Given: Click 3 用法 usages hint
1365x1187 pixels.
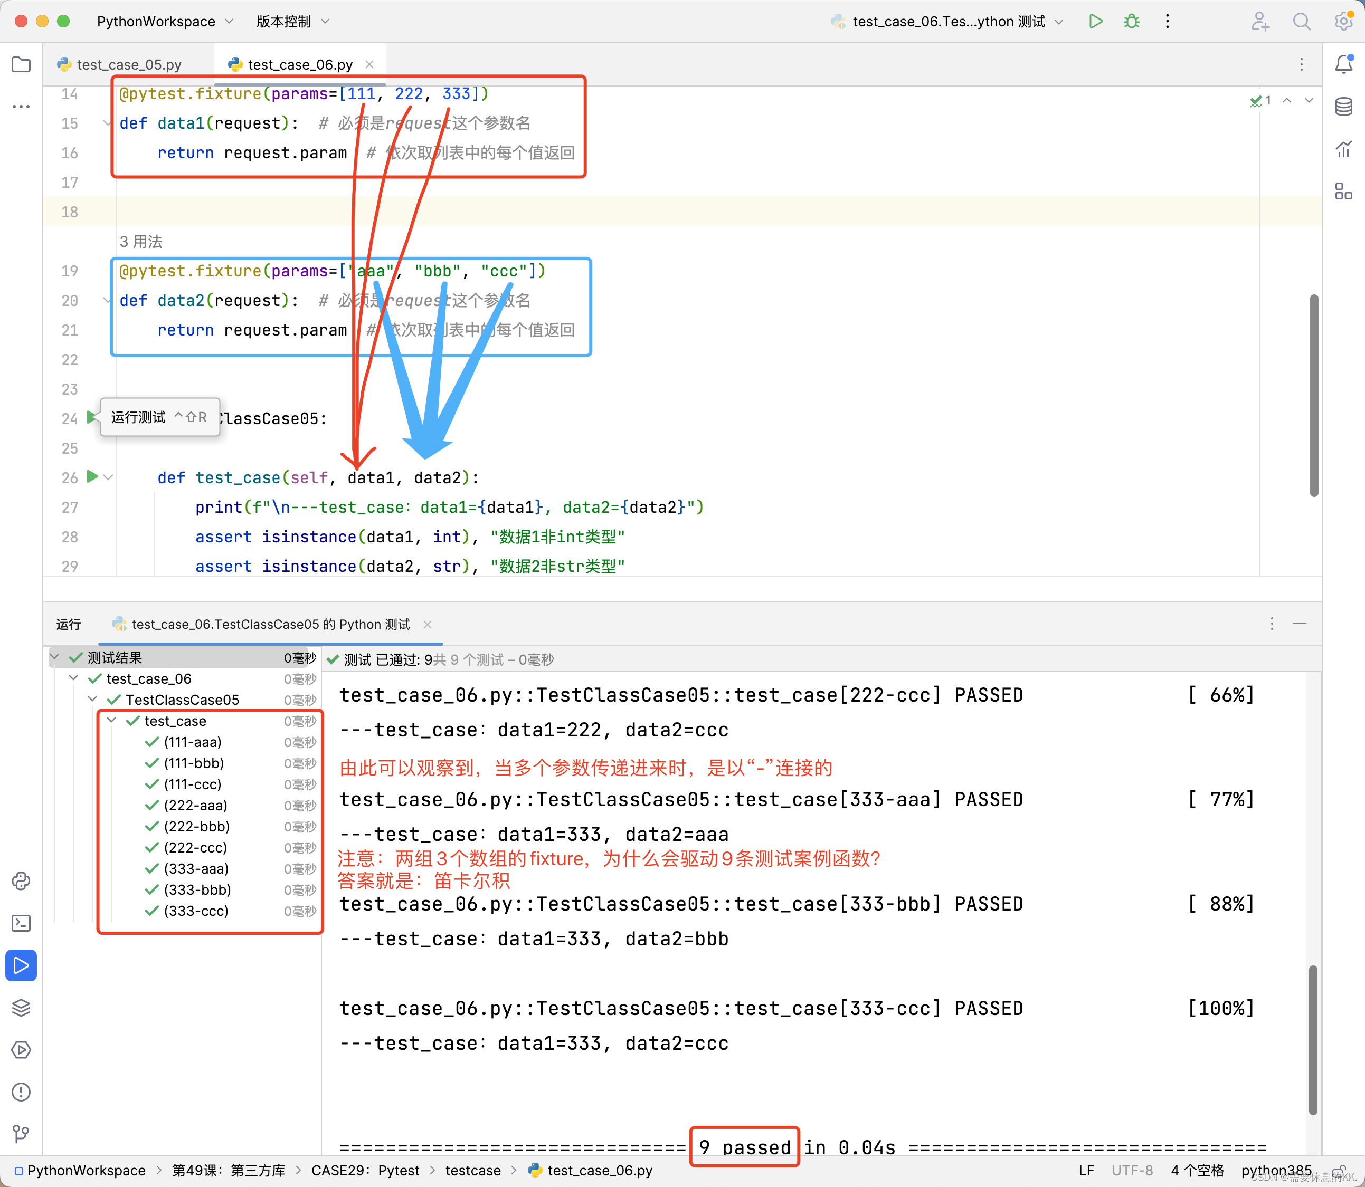Looking at the screenshot, I should coord(140,242).
